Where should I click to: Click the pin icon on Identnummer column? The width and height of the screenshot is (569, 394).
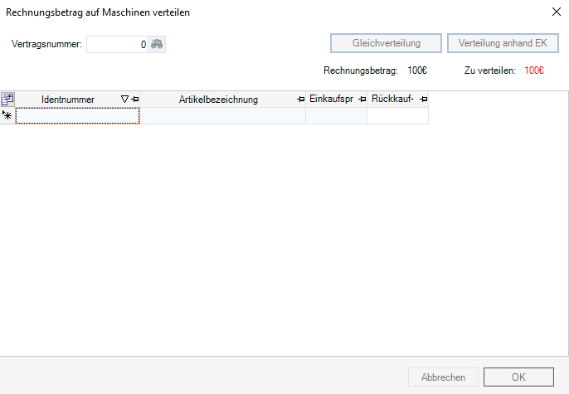tap(135, 100)
